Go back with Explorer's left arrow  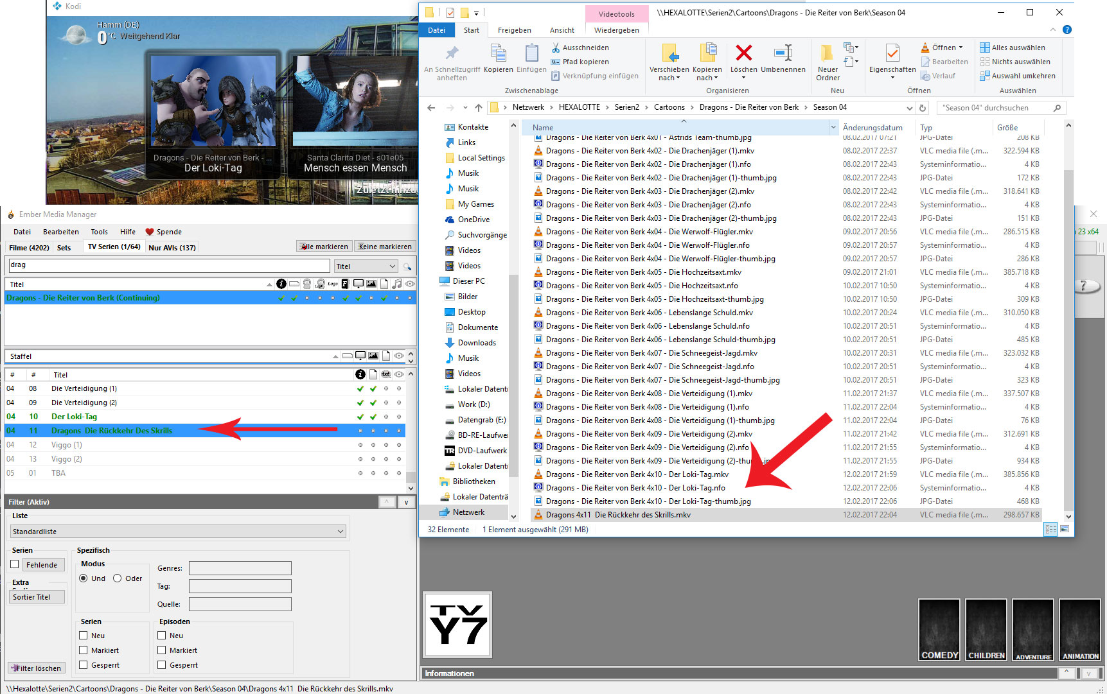(x=431, y=108)
